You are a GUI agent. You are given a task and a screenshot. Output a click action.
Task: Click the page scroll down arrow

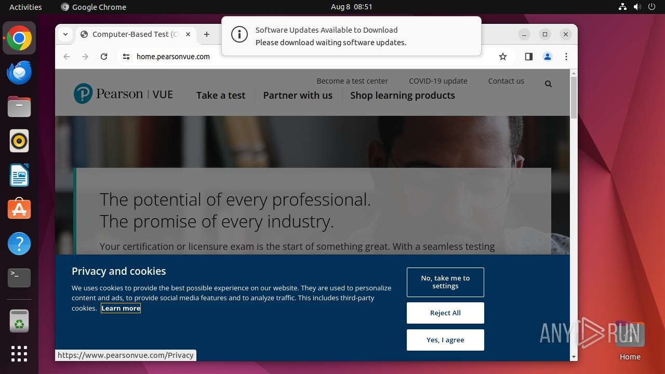pos(574,357)
